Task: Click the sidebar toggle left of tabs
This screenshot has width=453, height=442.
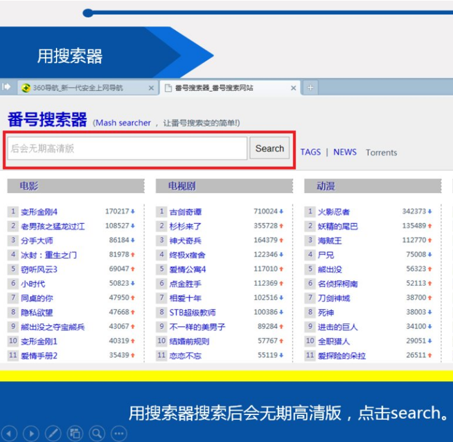Action: [6, 87]
